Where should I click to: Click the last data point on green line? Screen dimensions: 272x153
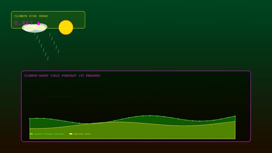tap(235, 116)
